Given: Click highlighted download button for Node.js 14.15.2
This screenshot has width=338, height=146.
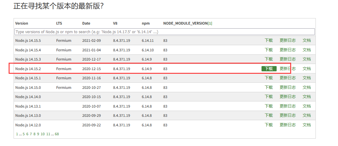Looking at the screenshot, I should (269, 69).
